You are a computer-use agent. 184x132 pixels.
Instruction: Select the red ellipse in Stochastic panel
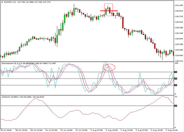coord(109,67)
